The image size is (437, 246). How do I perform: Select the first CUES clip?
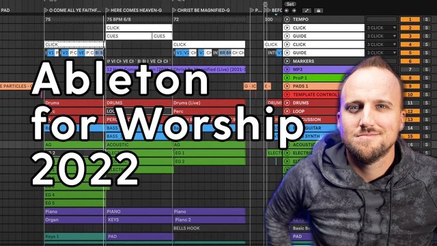[x=129, y=36]
